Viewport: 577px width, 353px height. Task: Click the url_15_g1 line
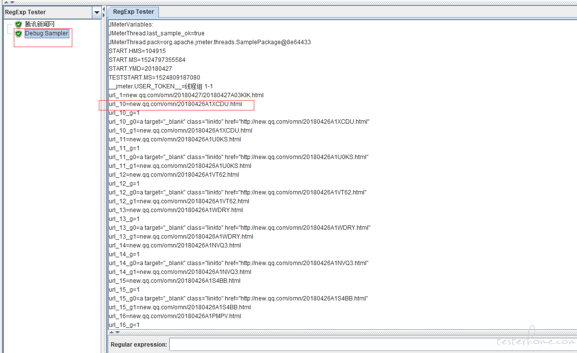pos(180,307)
